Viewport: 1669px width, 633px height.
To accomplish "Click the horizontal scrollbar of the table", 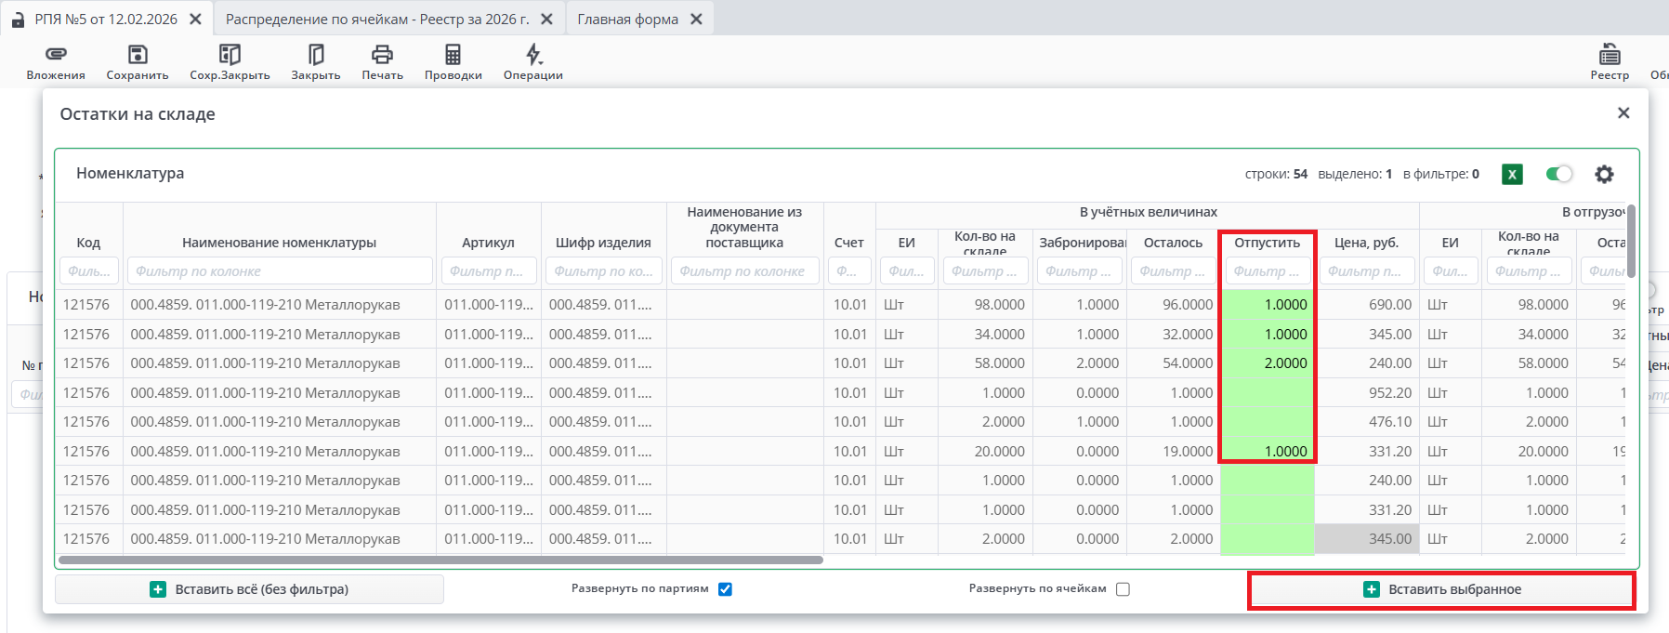I will (440, 560).
